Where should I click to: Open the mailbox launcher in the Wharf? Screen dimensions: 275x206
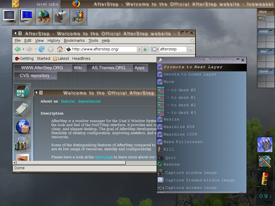click(61, 17)
